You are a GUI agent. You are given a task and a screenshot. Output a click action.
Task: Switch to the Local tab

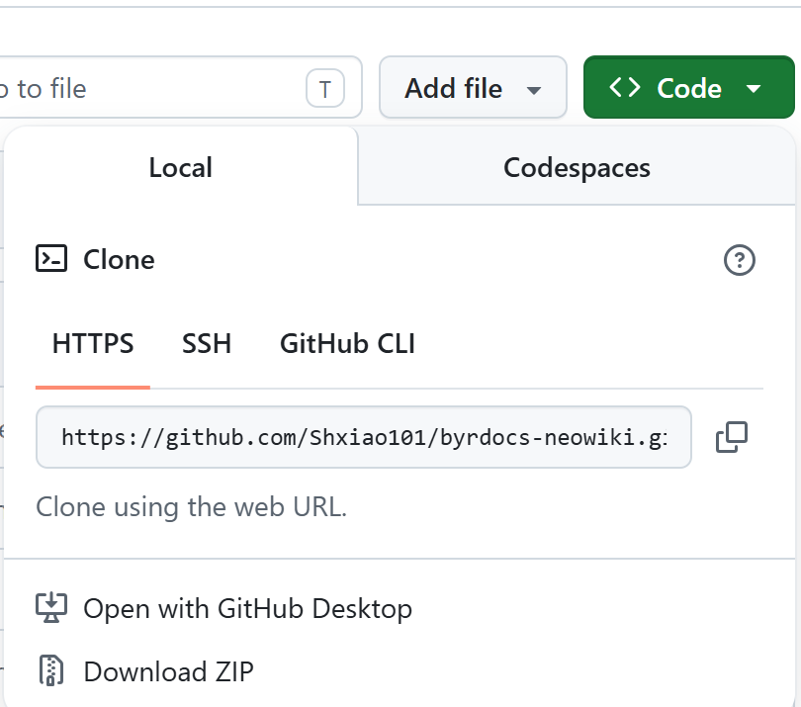coord(180,167)
